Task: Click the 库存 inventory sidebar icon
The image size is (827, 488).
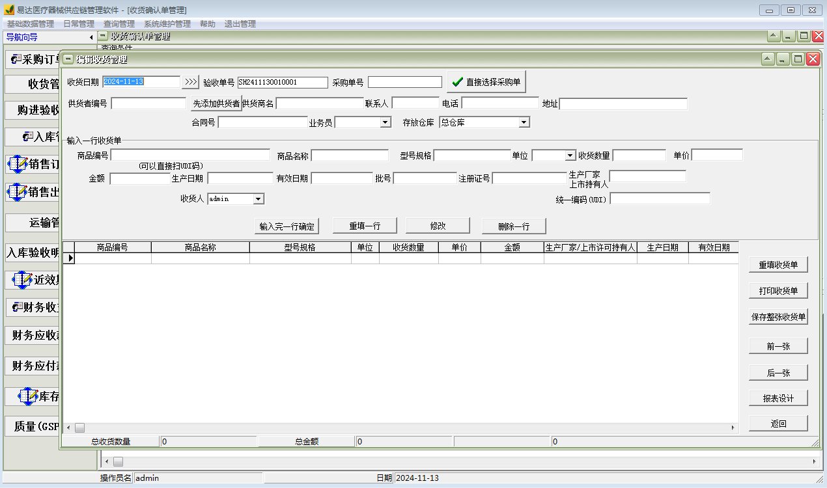Action: tap(29, 396)
